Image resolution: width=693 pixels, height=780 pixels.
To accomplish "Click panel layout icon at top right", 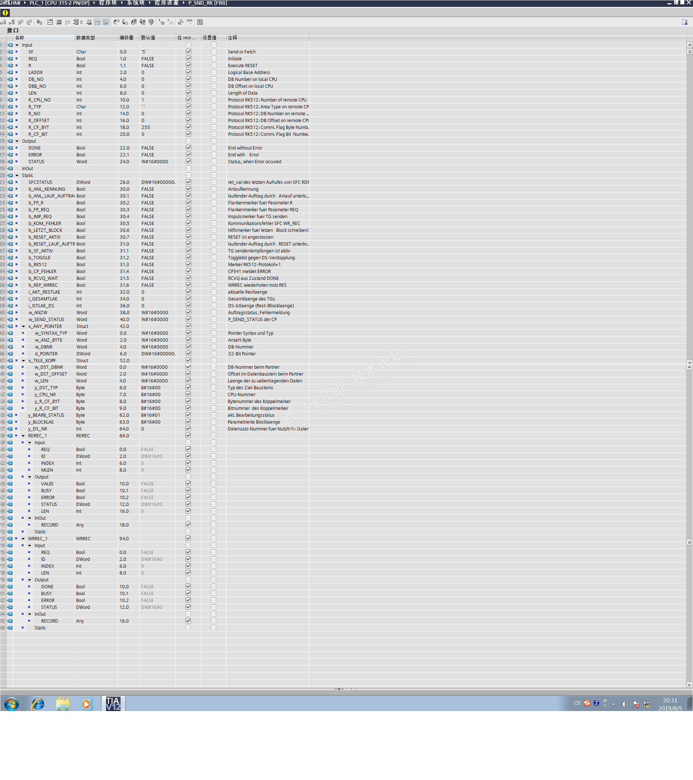I will [684, 22].
